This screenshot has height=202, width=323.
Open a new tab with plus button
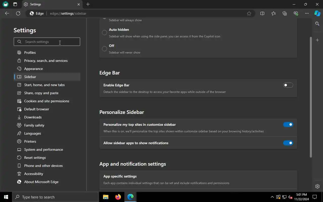tap(88, 4)
